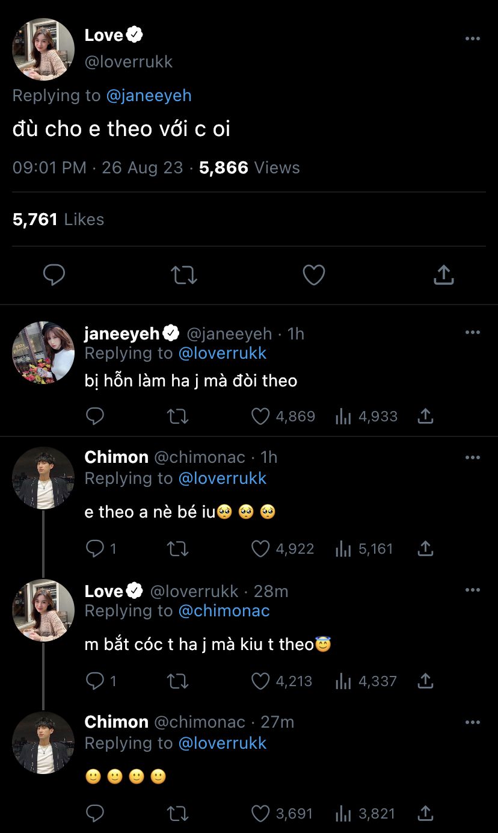498x833 pixels.
Task: Retweet Chimon's smiley emoji reply
Action: 177,814
